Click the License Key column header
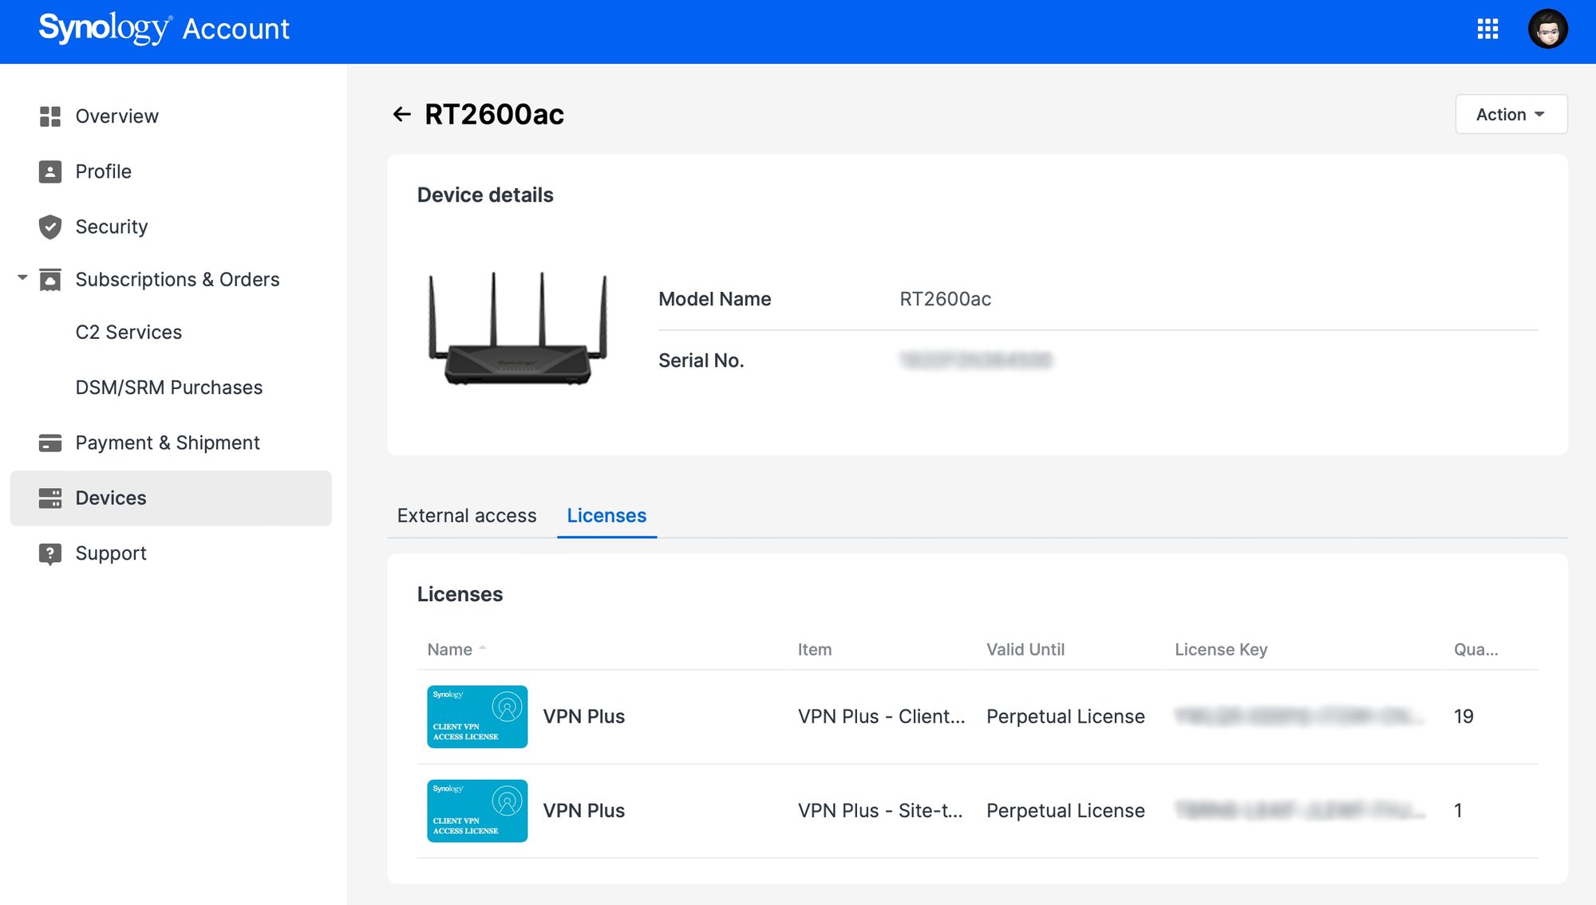Image resolution: width=1596 pixels, height=905 pixels. pyautogui.click(x=1221, y=649)
